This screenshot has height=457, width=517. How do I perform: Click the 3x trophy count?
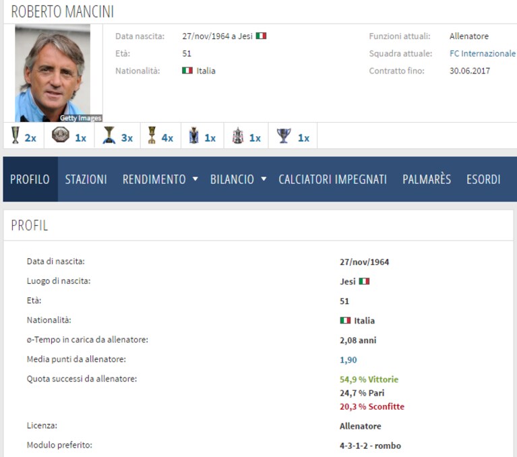pos(127,138)
